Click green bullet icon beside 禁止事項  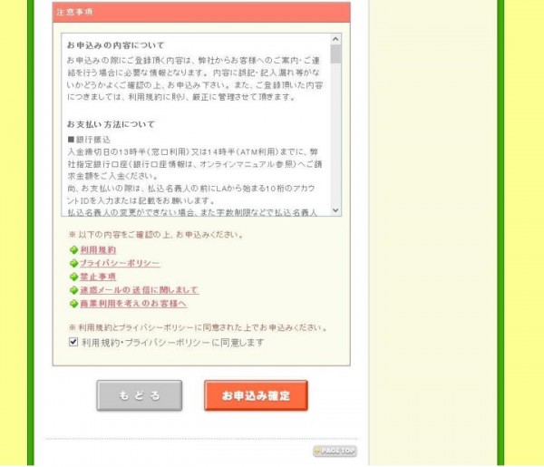tap(73, 277)
